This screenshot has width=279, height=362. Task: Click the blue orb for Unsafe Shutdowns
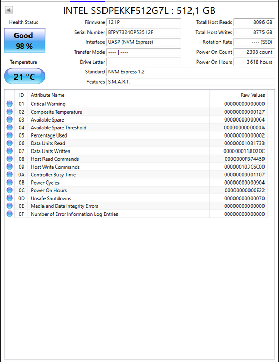point(10,198)
